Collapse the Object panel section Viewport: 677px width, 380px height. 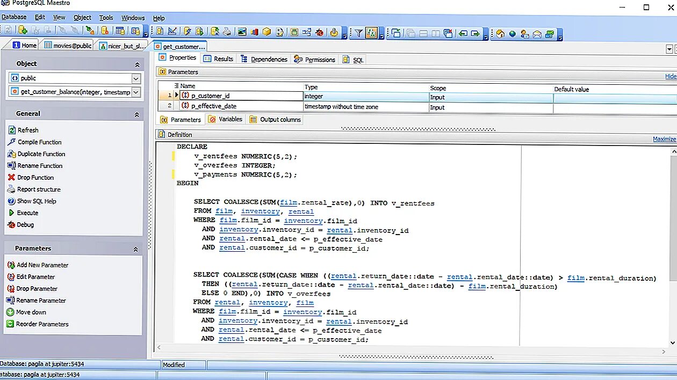[137, 64]
